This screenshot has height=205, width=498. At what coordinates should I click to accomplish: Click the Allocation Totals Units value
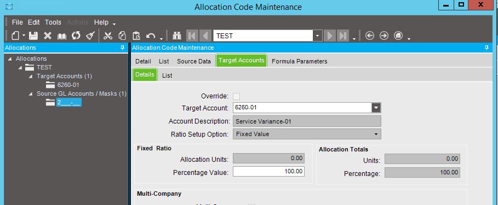coord(422,159)
